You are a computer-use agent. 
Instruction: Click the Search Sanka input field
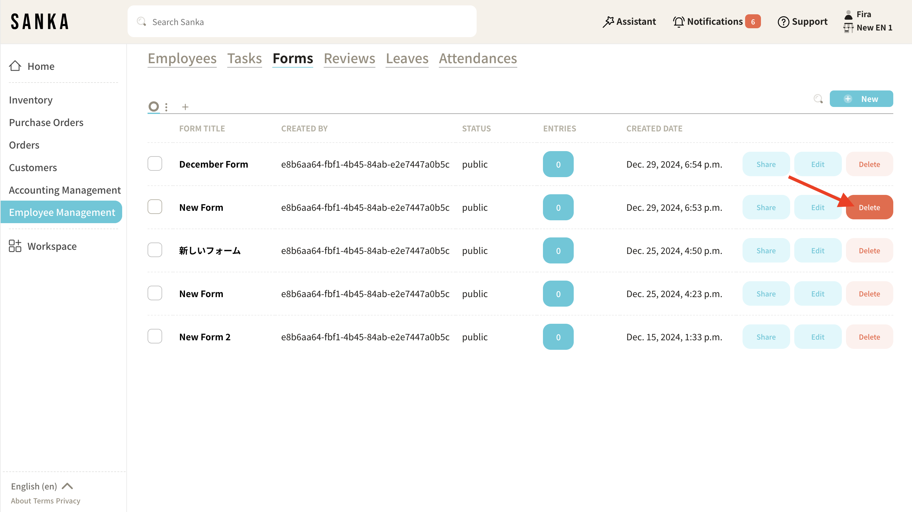point(302,22)
